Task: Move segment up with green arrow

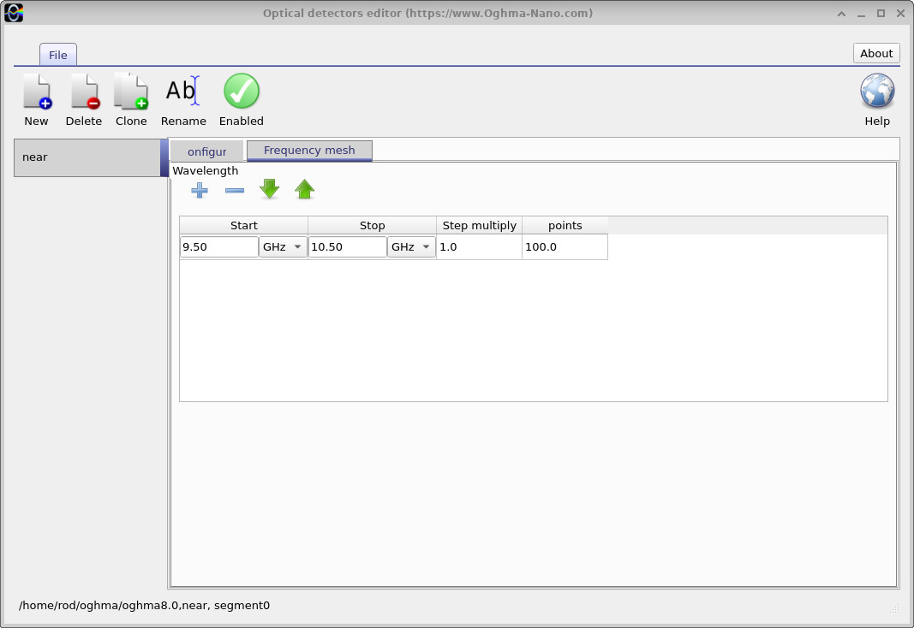Action: [304, 189]
